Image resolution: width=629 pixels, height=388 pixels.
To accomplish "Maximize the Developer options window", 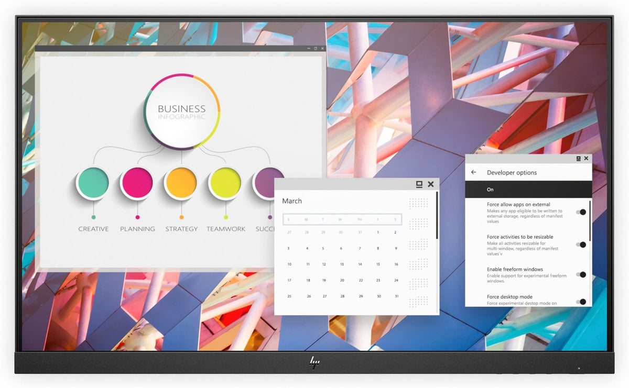I will tap(579, 158).
